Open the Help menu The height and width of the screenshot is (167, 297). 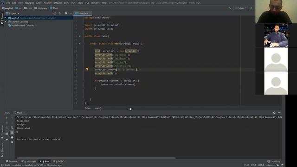pos(104,3)
